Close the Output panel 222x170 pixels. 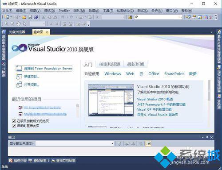pos(211,137)
